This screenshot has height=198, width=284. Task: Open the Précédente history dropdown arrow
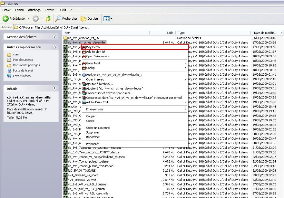tap(28, 19)
